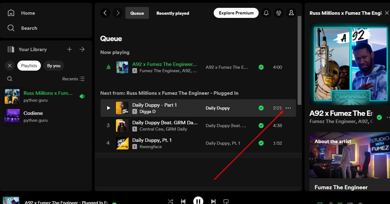Screen dimensions: 390x204
Task: Search within Your Library
Action: [x=10, y=79]
